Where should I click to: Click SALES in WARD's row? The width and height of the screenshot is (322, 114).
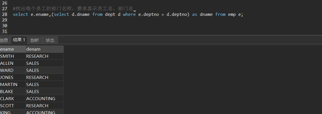click(x=44, y=70)
